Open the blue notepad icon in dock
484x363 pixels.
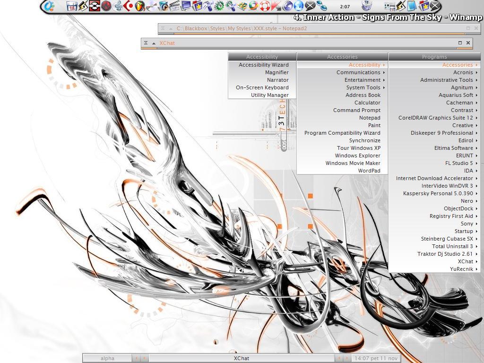point(412,6)
